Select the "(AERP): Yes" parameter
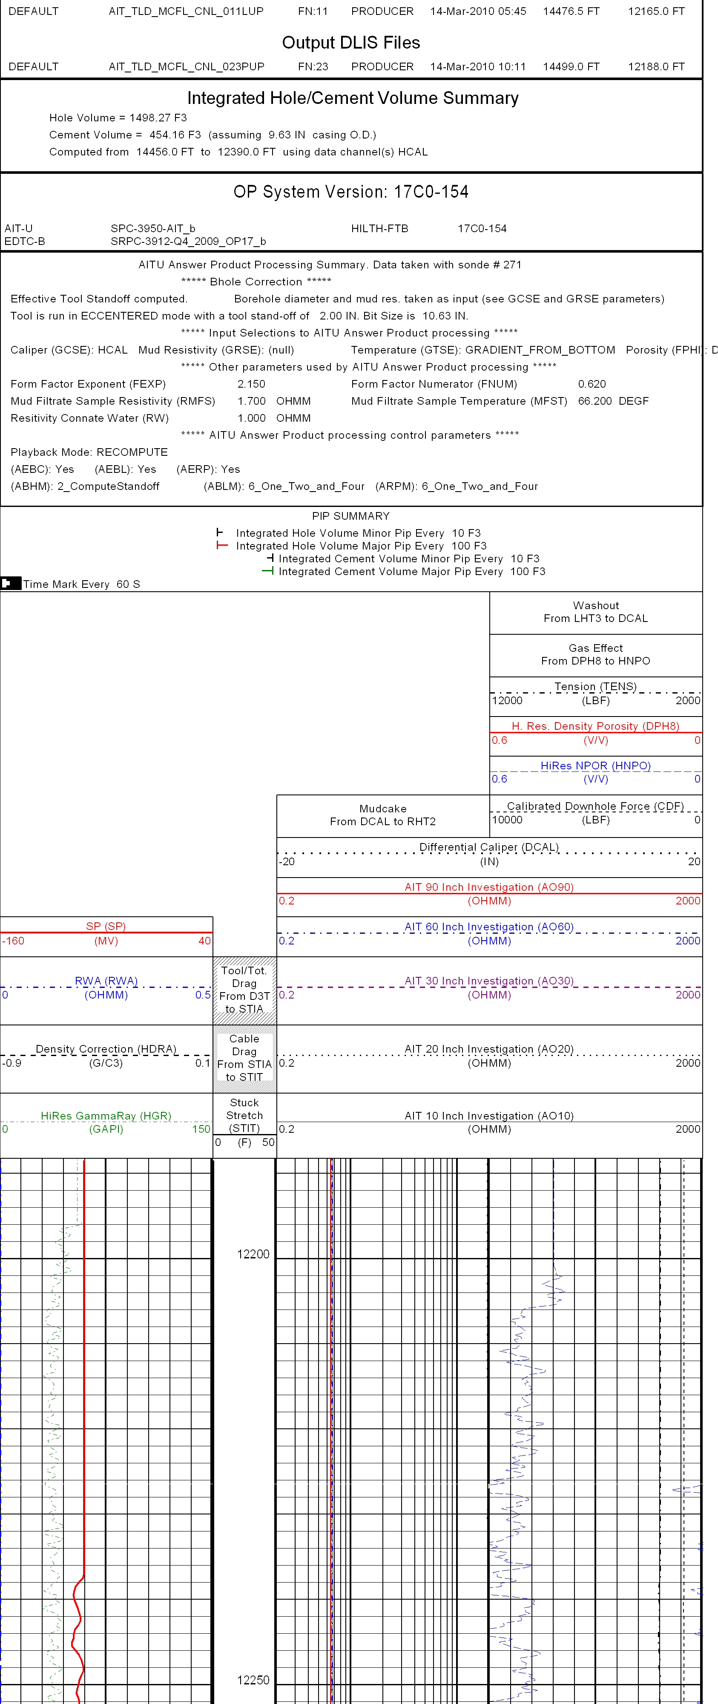Image resolution: width=718 pixels, height=1704 pixels. 208,469
